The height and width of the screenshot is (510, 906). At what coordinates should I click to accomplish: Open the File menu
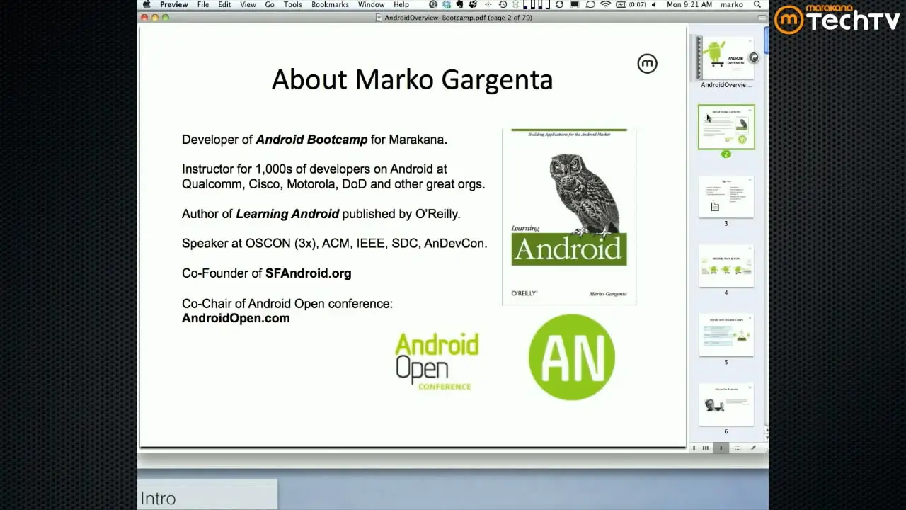pos(203,4)
